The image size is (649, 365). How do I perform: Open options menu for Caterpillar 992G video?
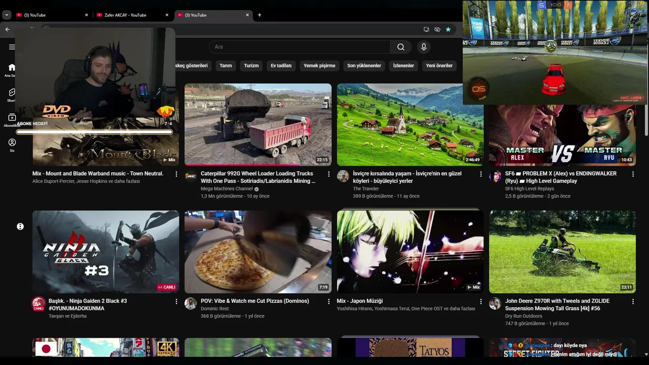pyautogui.click(x=329, y=174)
